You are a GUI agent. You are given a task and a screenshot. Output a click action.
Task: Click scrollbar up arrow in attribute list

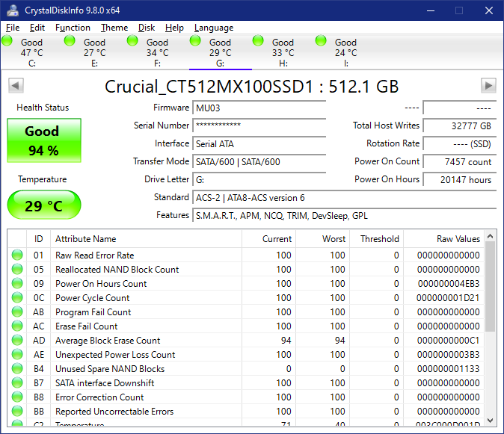pos(491,236)
